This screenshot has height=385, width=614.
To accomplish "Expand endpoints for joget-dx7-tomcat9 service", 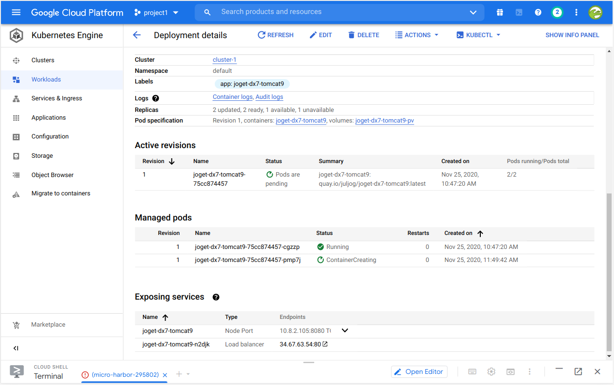I will pos(345,330).
